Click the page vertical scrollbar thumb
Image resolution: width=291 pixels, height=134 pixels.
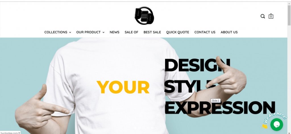pyautogui.click(x=289, y=15)
